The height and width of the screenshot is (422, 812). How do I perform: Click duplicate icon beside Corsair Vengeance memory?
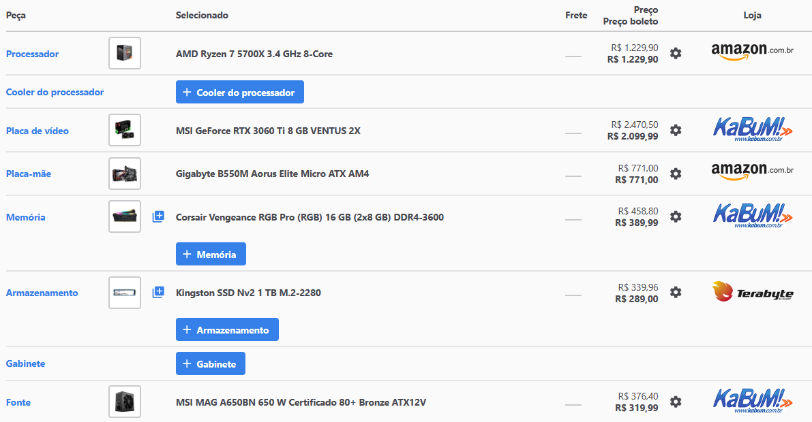[x=158, y=216]
